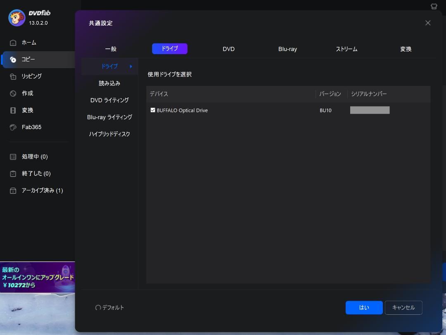Click the BUFFALO Optical Drive device name
The image size is (446, 335).
coord(183,110)
